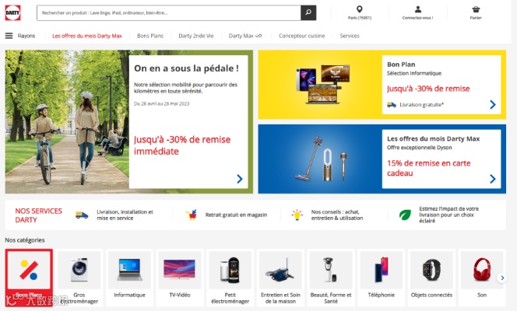This screenshot has width=517, height=311.
Task: Open Les offres du mois Darty Max
Action: (x=87, y=36)
